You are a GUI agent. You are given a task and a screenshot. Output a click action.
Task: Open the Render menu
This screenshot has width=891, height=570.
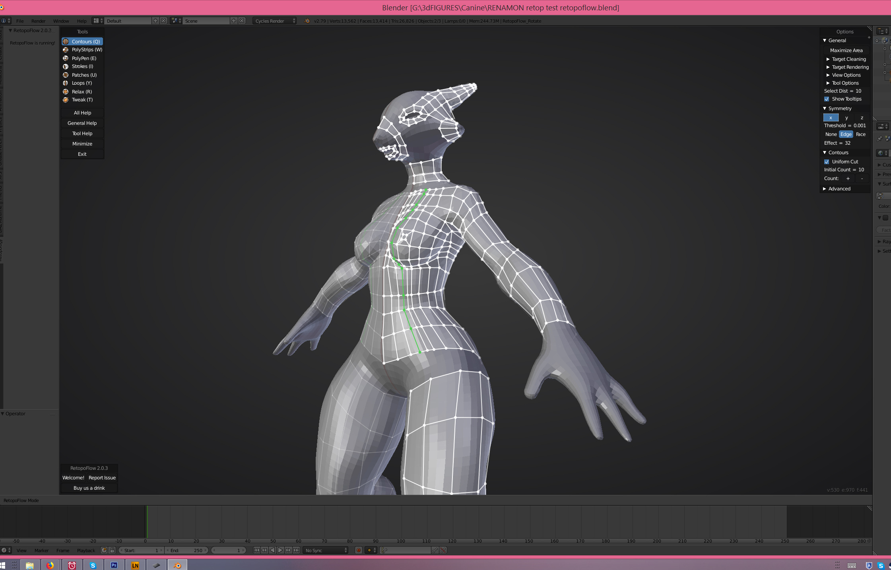(39, 21)
